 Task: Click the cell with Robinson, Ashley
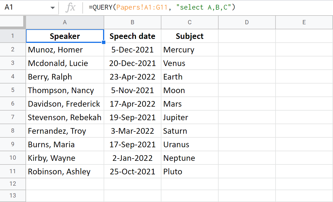pos(65,172)
